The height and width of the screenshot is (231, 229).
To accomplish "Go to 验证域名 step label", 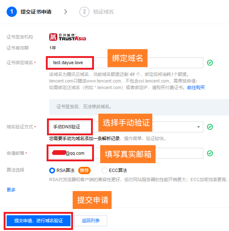I will pyautogui.click(x=103, y=12).
